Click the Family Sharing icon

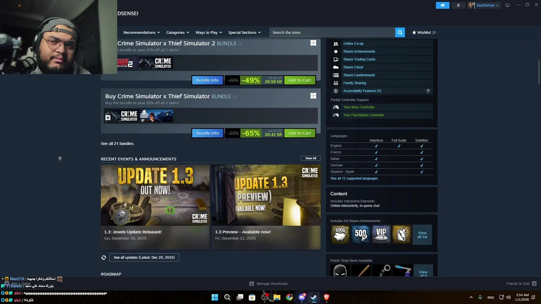point(336,83)
